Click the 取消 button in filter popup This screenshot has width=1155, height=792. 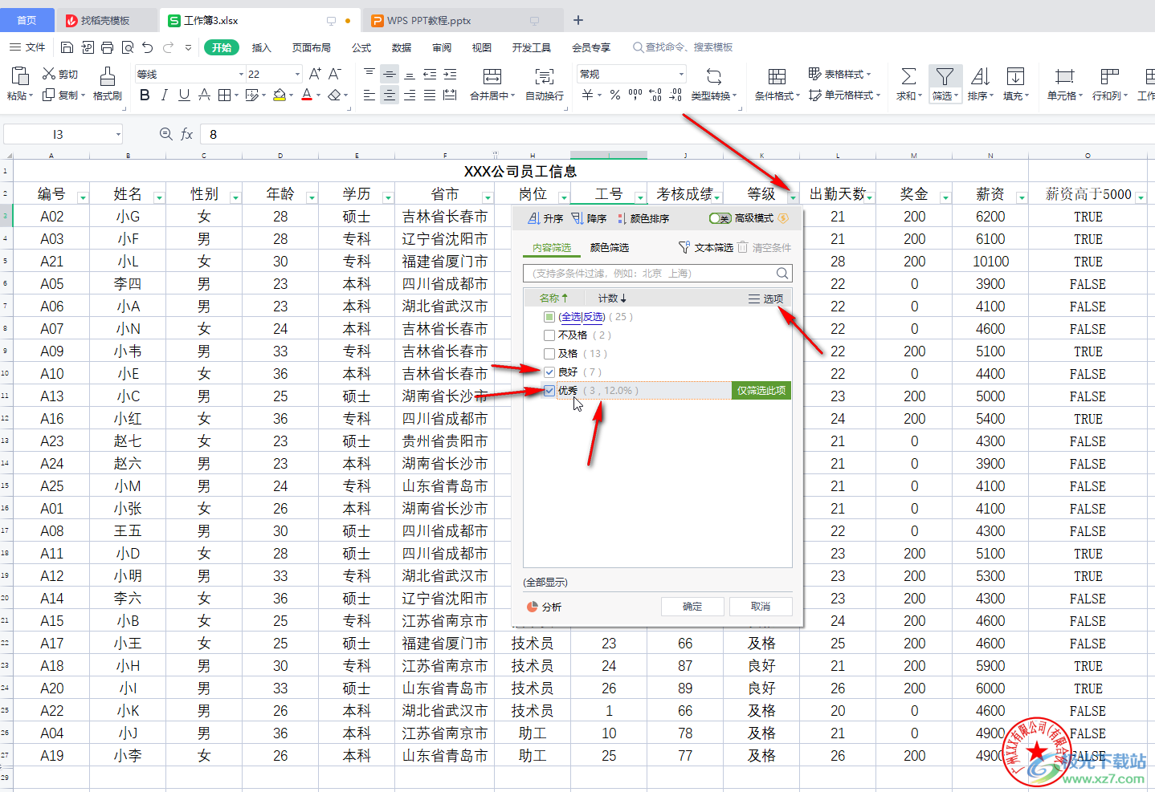tap(761, 607)
